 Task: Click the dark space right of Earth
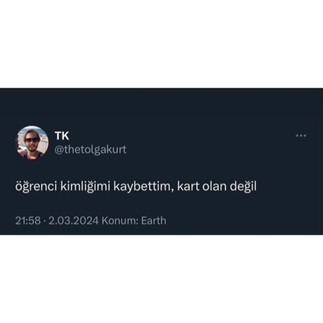point(244,221)
